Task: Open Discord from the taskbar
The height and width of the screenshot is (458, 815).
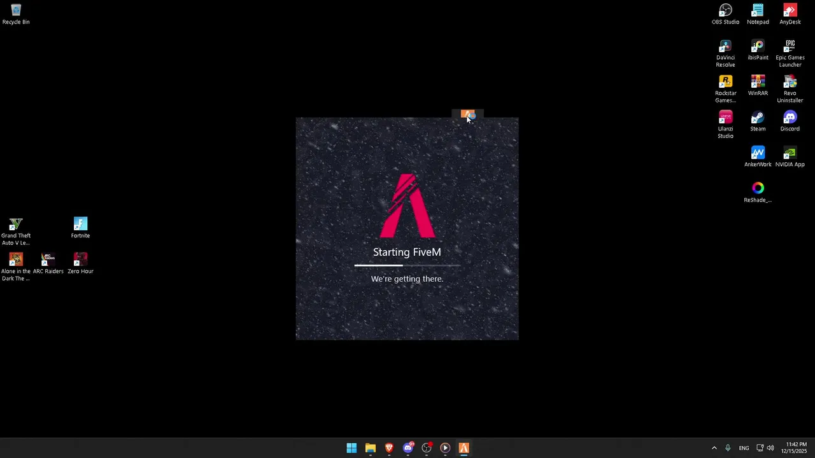Action: 407,448
